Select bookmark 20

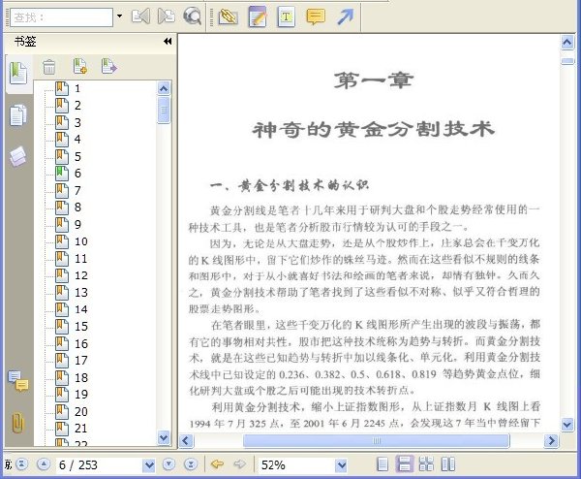[71, 411]
